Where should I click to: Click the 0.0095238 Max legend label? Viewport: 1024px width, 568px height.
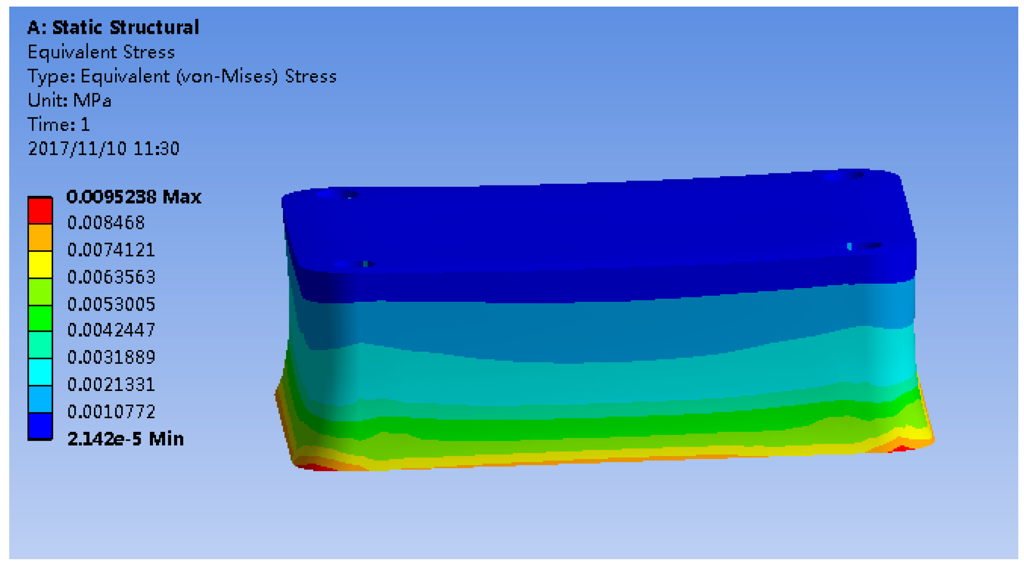click(134, 196)
